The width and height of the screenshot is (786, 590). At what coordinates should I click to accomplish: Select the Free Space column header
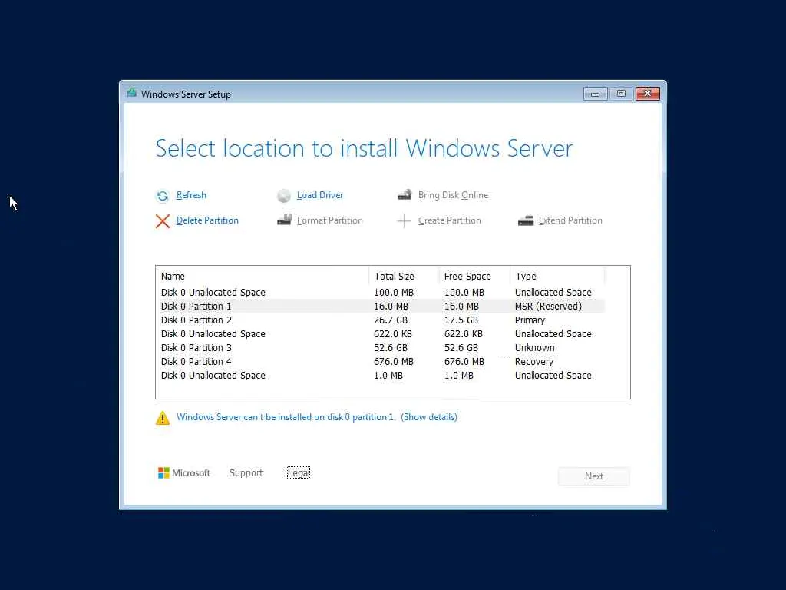pos(474,277)
